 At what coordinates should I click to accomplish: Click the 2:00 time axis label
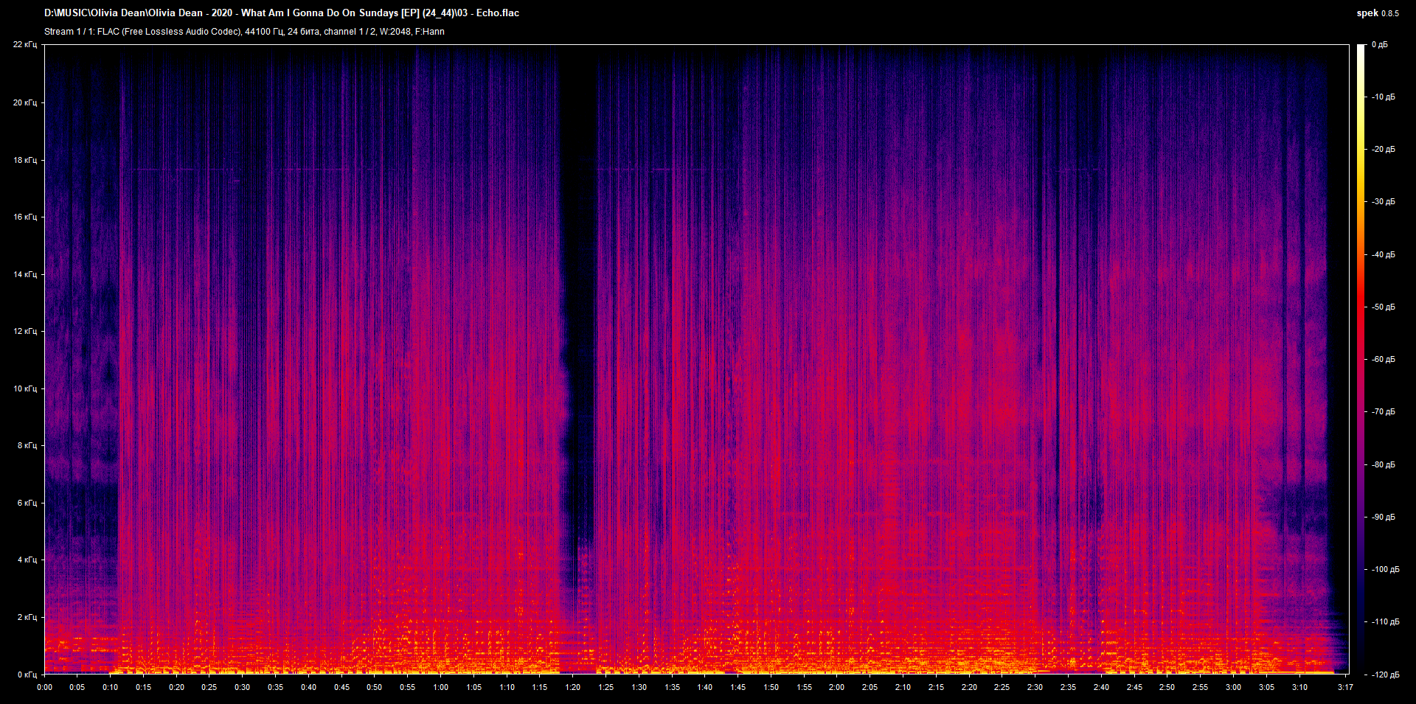[837, 688]
